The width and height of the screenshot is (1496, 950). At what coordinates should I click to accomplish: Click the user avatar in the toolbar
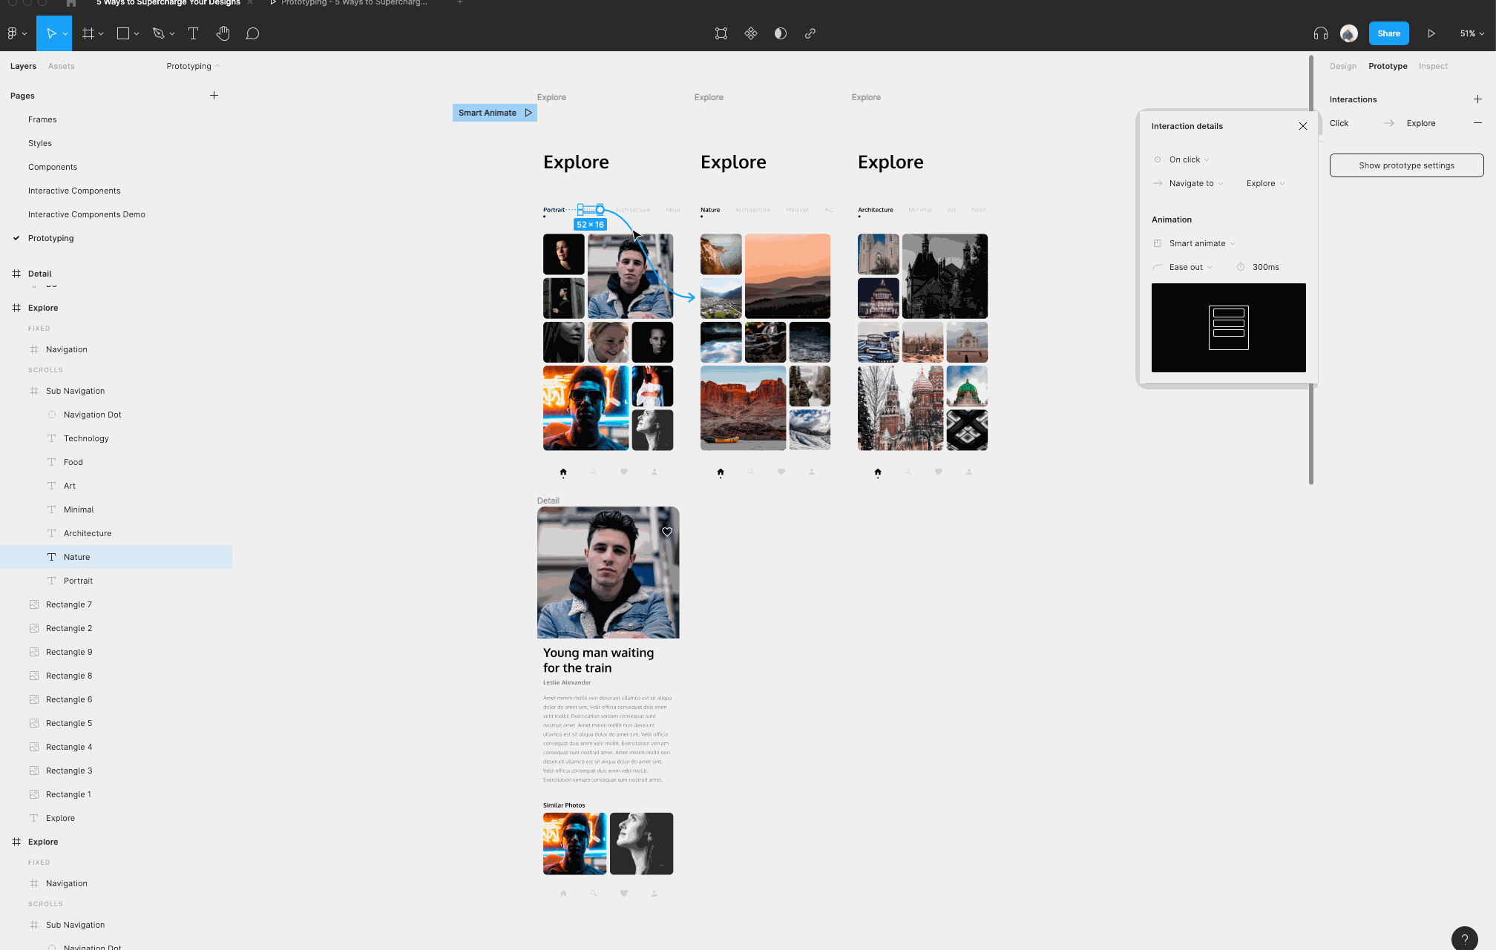[1349, 33]
